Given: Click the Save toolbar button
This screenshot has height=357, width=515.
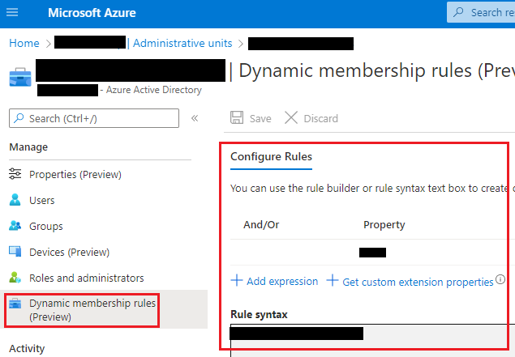Looking at the screenshot, I should tap(251, 118).
